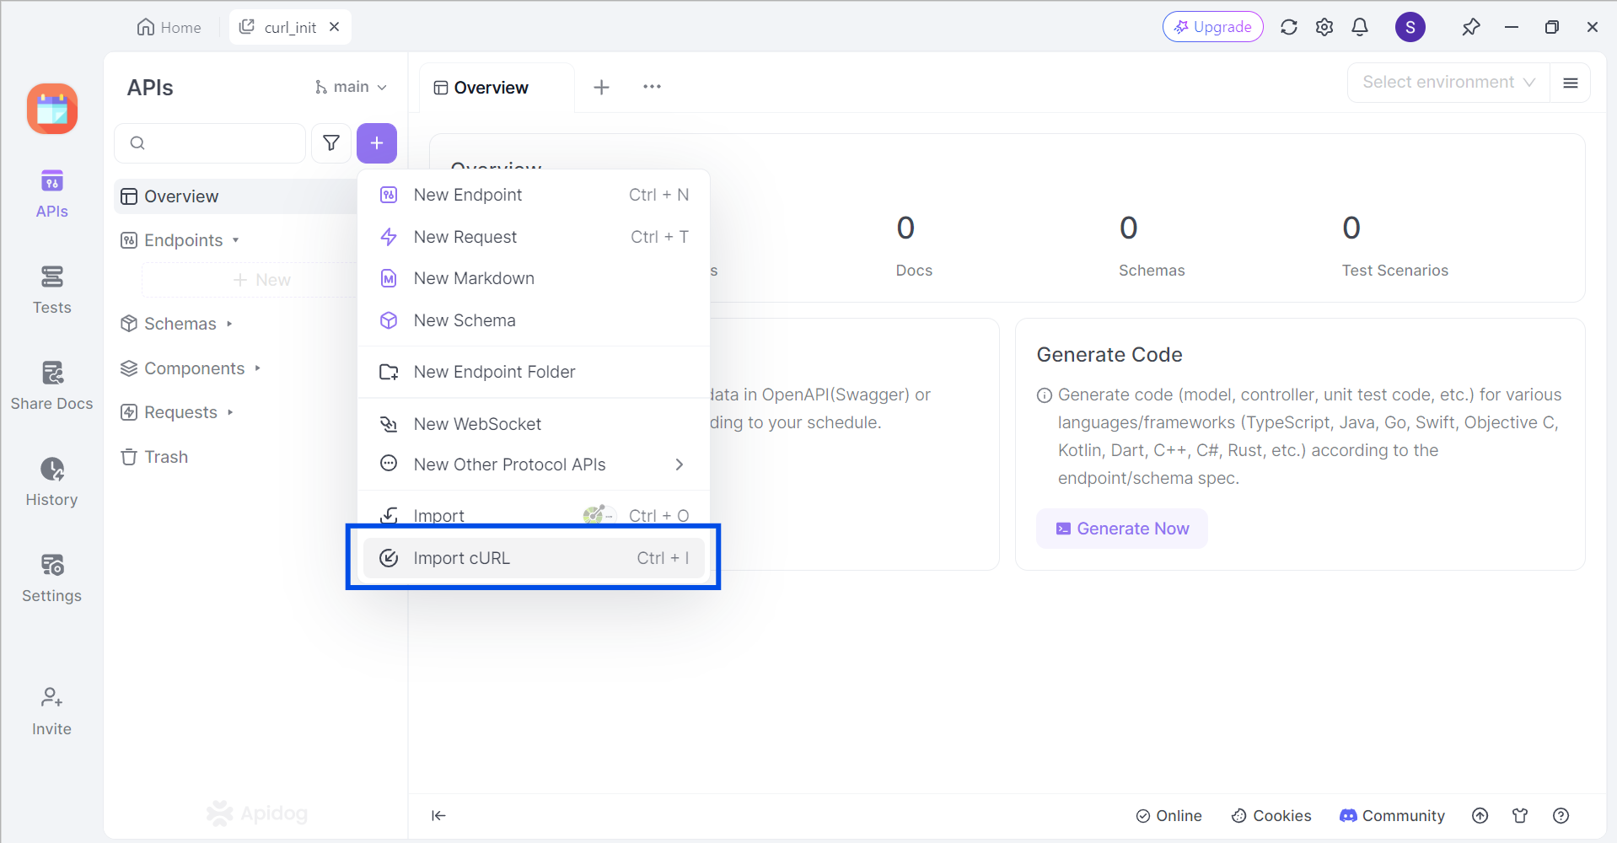Open the hamburger menu beside environment selector
The height and width of the screenshot is (843, 1617).
click(1571, 83)
